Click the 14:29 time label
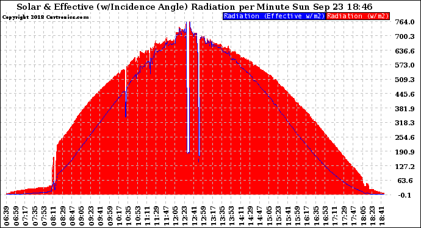 click(x=251, y=216)
